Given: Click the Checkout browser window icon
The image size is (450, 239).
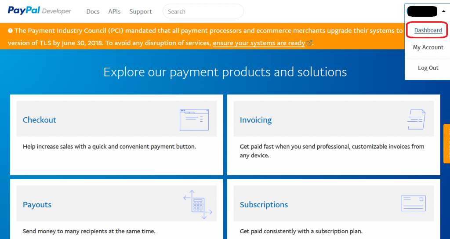Looking at the screenshot, I should [194, 119].
